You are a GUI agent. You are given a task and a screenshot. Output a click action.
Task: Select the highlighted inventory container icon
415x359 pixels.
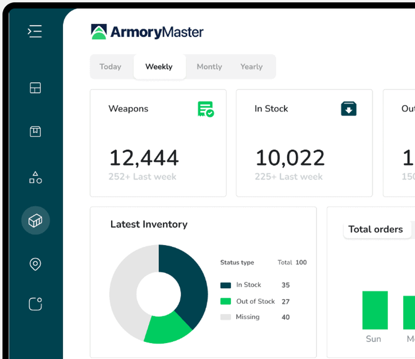tap(35, 220)
